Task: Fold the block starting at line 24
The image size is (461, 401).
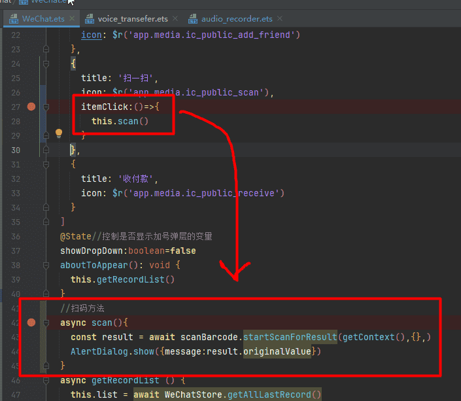Action: (46, 63)
